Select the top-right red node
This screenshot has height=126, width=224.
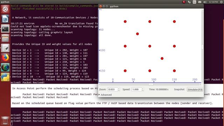click(174, 22)
